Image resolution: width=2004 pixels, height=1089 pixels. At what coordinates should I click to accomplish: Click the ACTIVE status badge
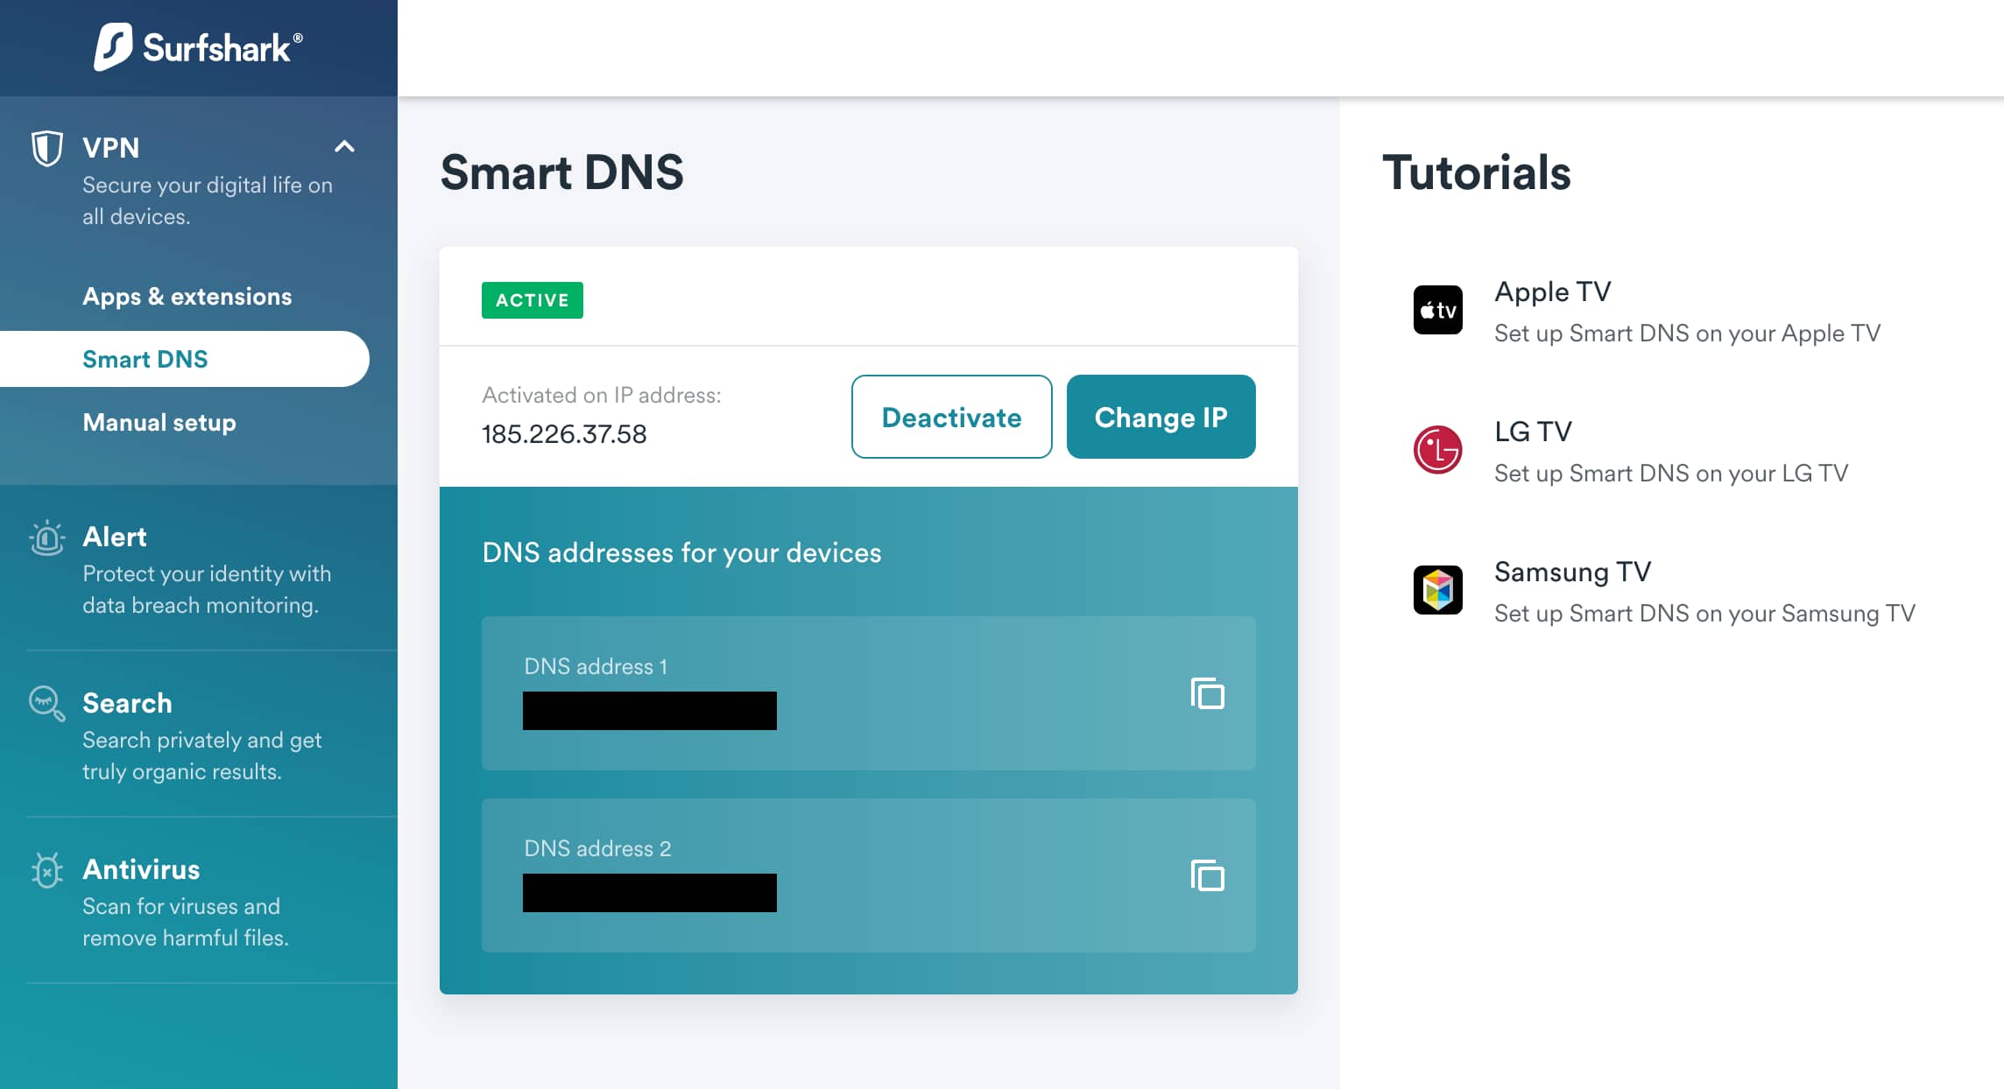coord(533,300)
